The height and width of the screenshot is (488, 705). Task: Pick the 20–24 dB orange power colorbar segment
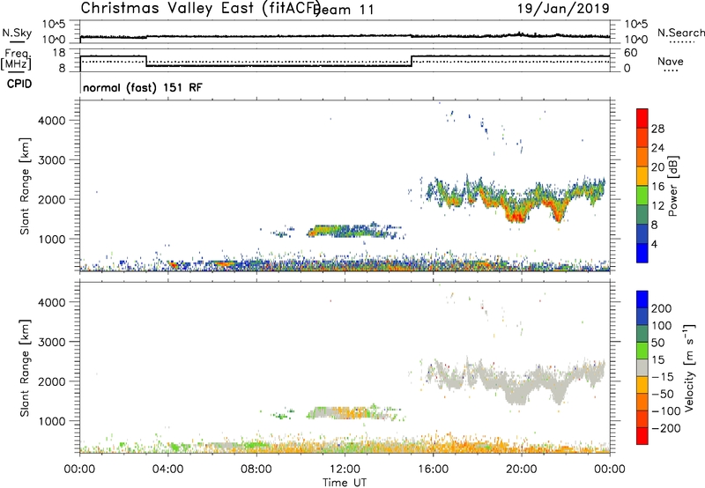[x=642, y=157]
